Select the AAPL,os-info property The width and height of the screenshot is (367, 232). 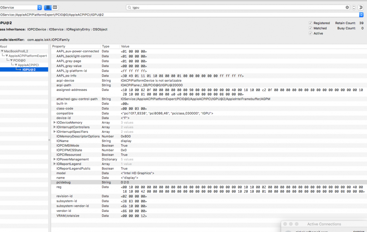[209, 76]
